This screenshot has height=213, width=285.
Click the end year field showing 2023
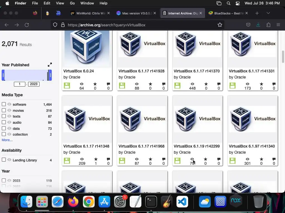[x=34, y=84]
